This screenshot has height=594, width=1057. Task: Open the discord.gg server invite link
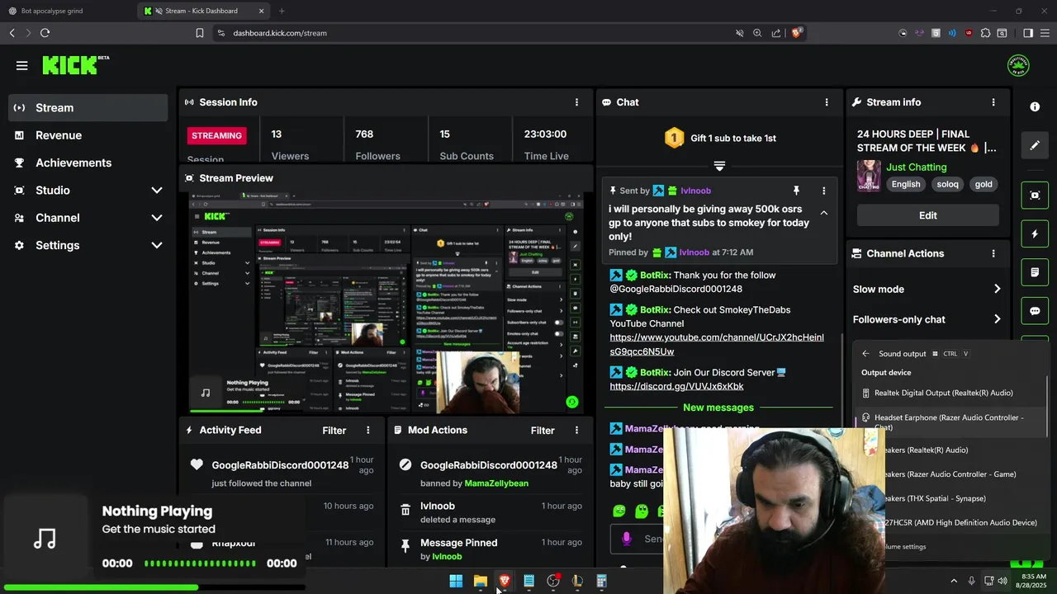tap(676, 386)
